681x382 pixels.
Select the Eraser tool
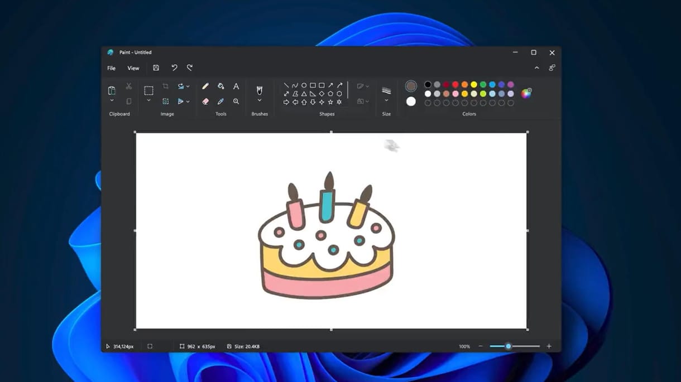point(205,101)
